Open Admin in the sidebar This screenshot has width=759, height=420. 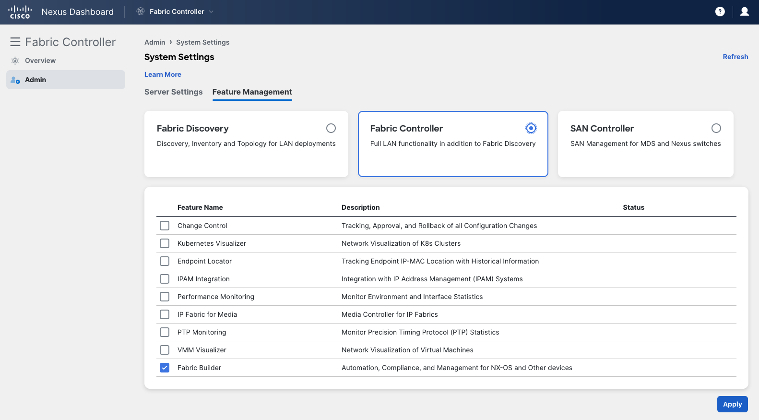point(66,80)
